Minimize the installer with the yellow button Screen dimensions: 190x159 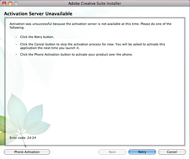[10, 3]
